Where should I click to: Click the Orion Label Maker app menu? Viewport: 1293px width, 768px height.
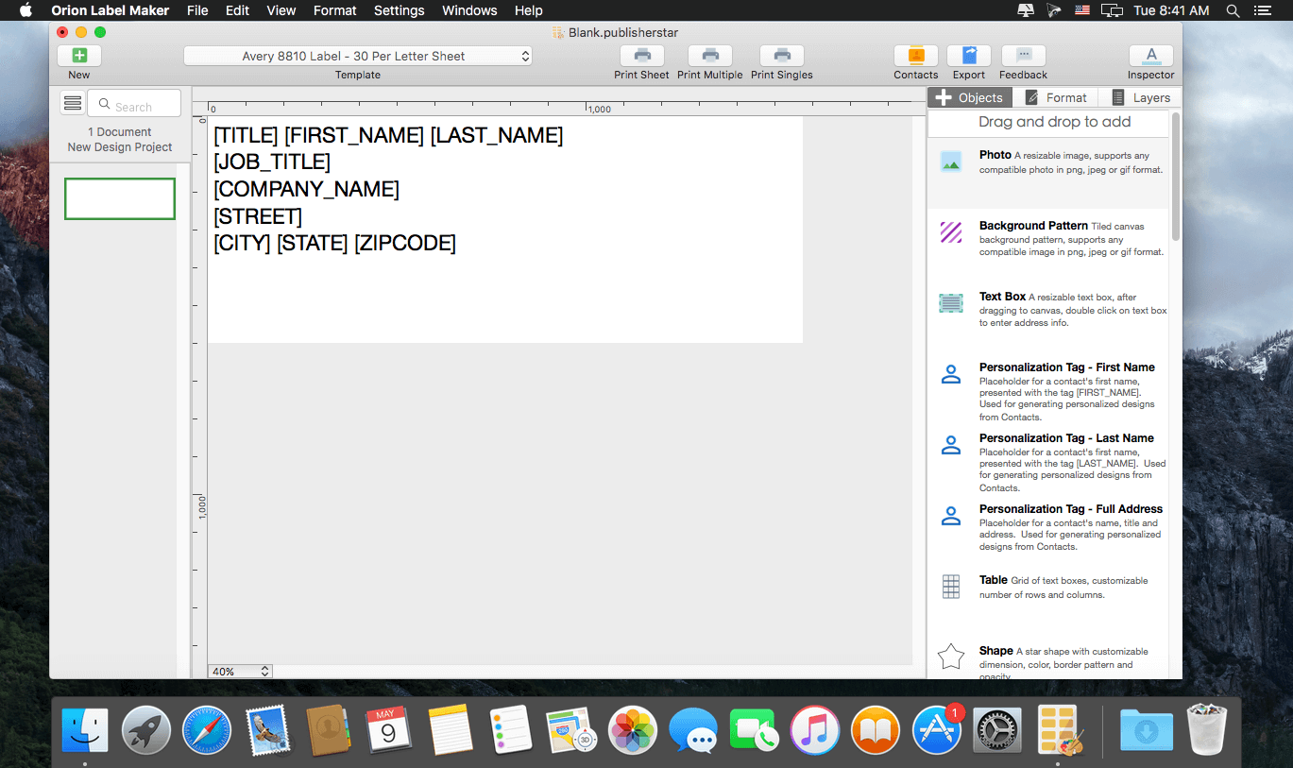[x=111, y=10]
